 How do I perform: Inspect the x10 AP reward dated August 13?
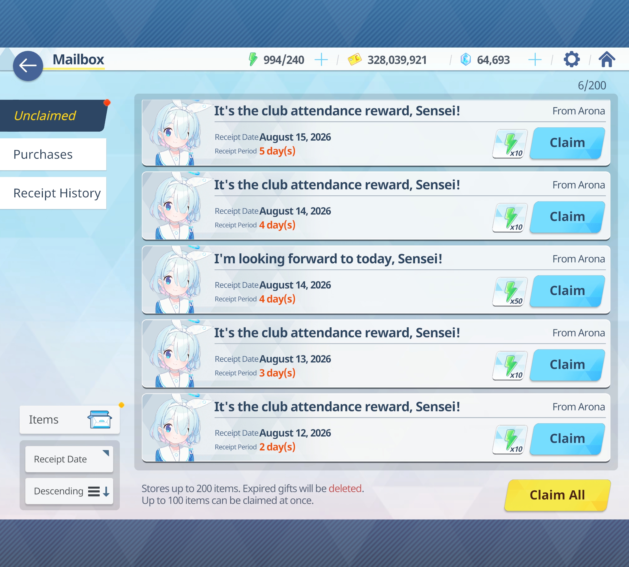(x=510, y=365)
